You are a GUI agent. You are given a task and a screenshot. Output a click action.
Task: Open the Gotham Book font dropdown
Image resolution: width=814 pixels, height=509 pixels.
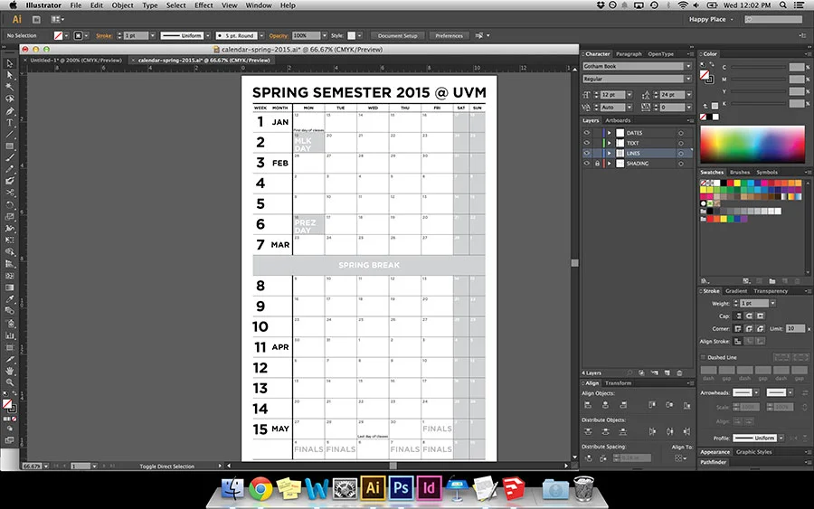[x=688, y=66]
